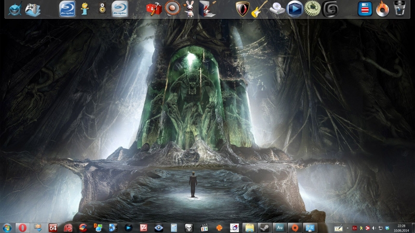Open the AIDA64 red 64 icon
415x233 pixels.
tap(53, 228)
